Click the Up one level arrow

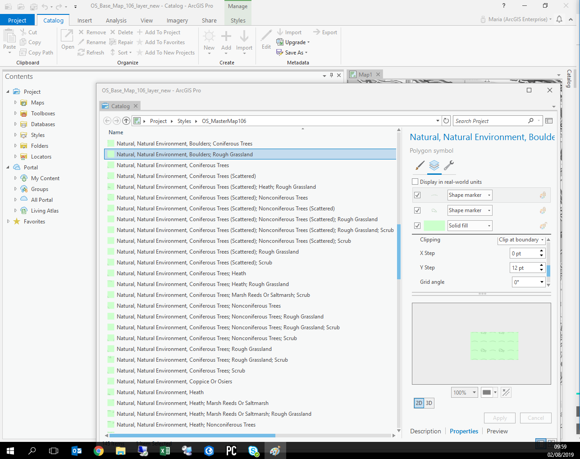[126, 121]
